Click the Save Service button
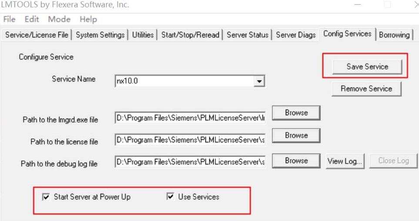 [x=367, y=67]
